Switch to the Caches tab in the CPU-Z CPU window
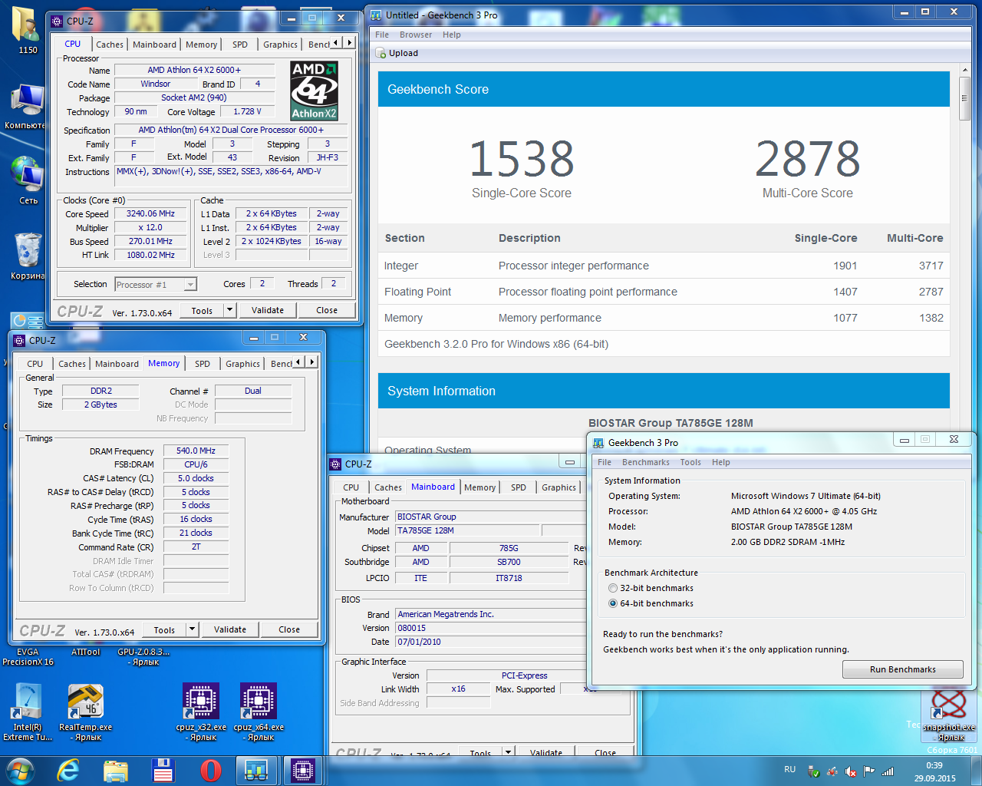 [110, 45]
